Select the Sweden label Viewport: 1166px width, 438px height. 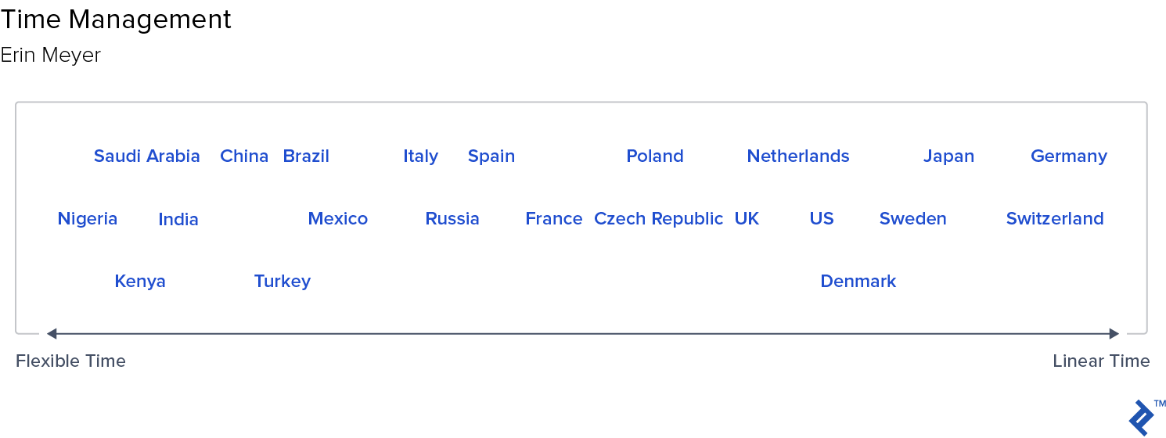913,219
